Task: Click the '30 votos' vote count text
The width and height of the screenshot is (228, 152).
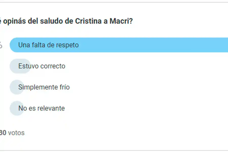Action: [12, 132]
